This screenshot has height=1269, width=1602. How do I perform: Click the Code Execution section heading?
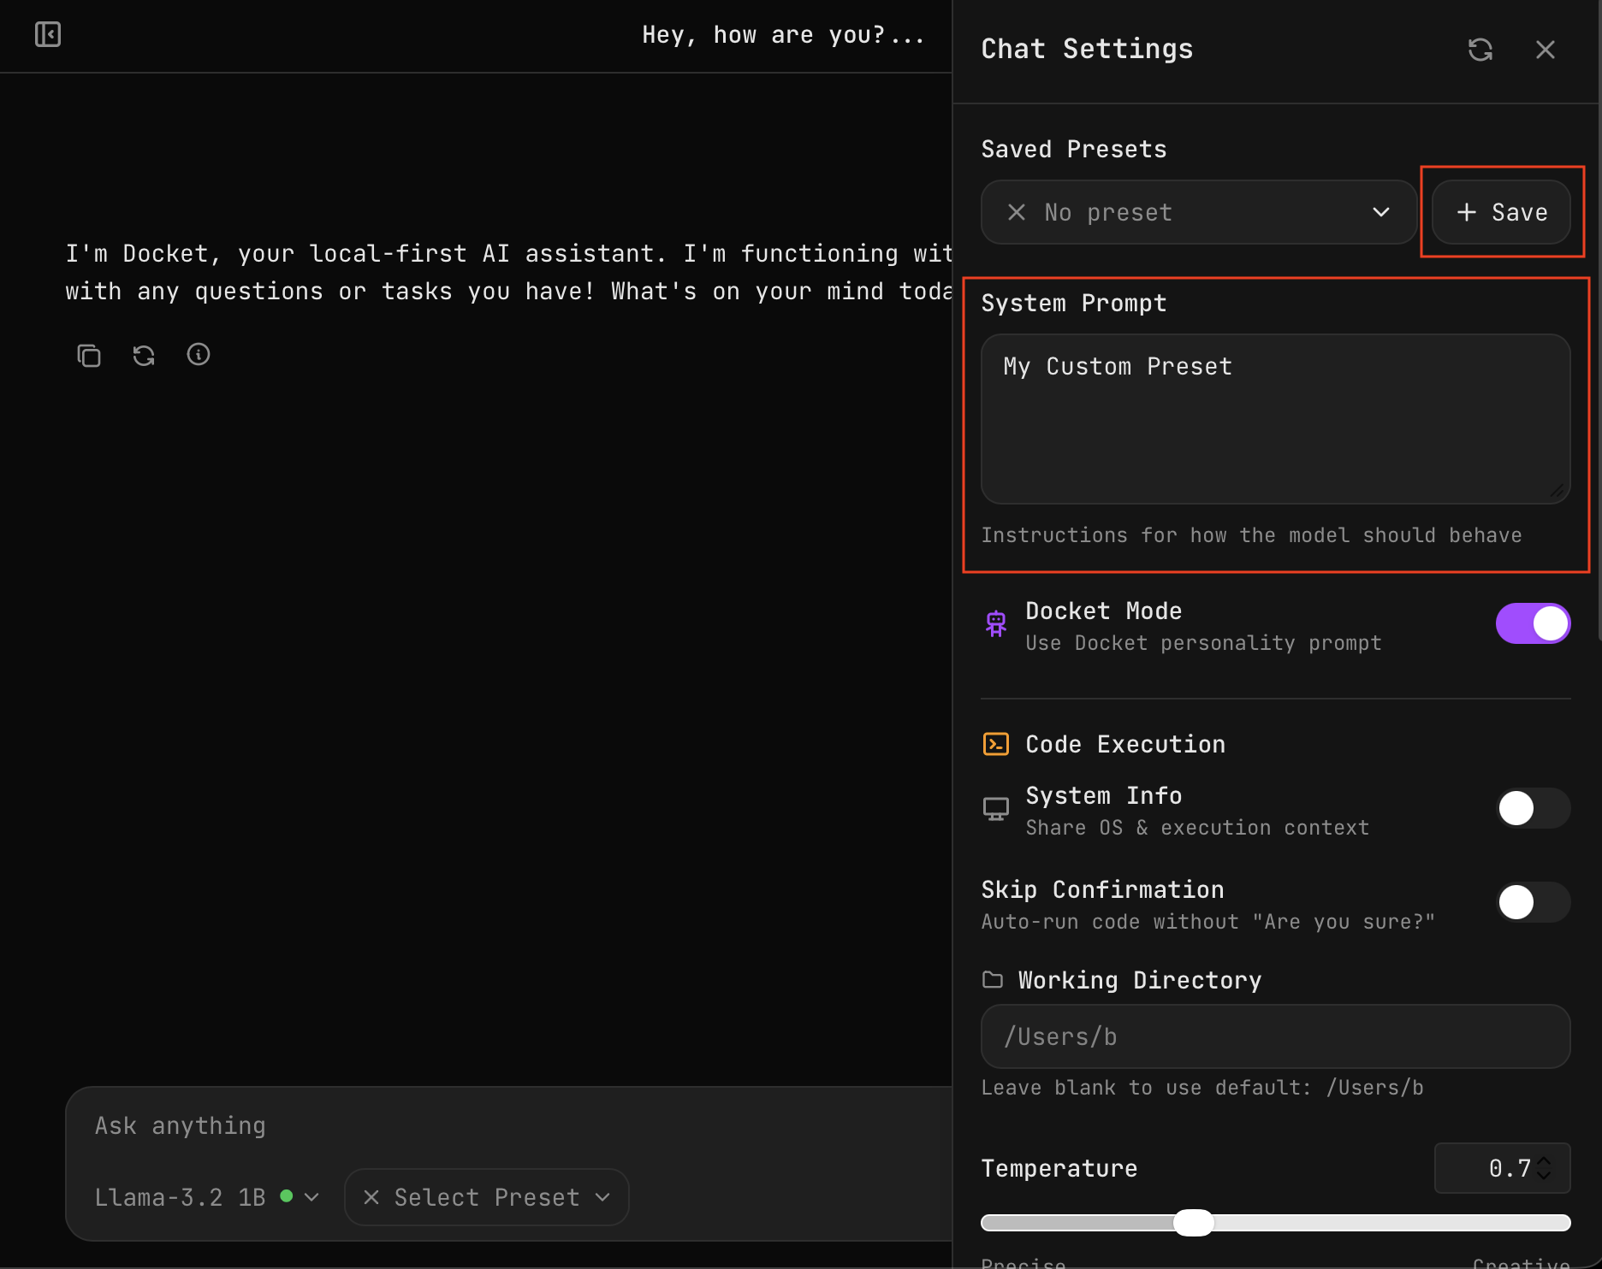tap(1125, 744)
